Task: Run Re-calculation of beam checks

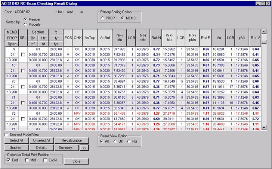Action: tap(72, 141)
